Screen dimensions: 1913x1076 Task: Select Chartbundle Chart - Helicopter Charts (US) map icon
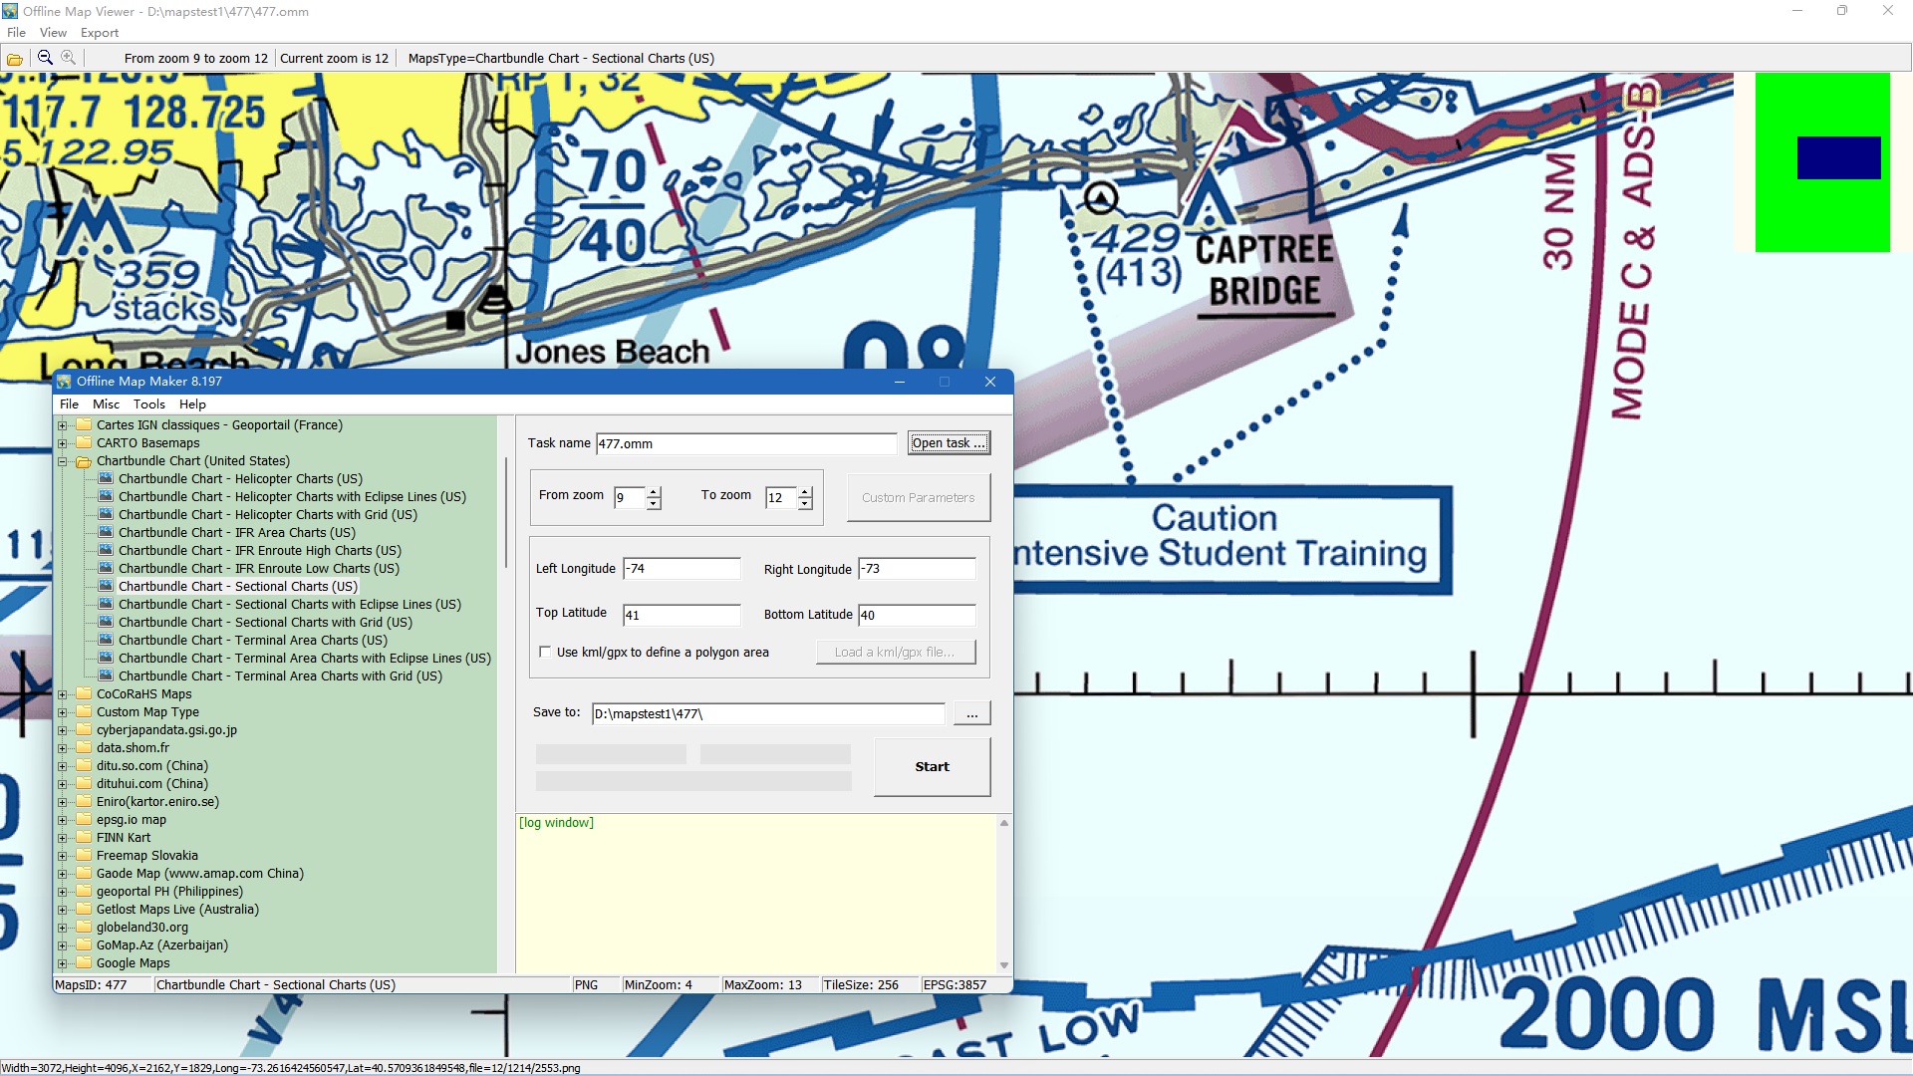(x=106, y=478)
